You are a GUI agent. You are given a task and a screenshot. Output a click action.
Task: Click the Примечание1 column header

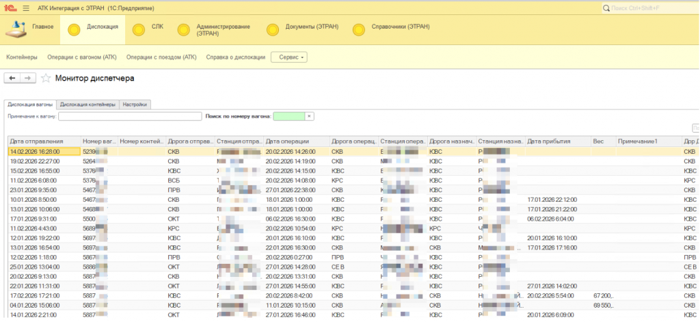649,141
